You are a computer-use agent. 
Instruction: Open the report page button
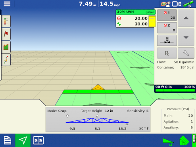coord(8,140)
